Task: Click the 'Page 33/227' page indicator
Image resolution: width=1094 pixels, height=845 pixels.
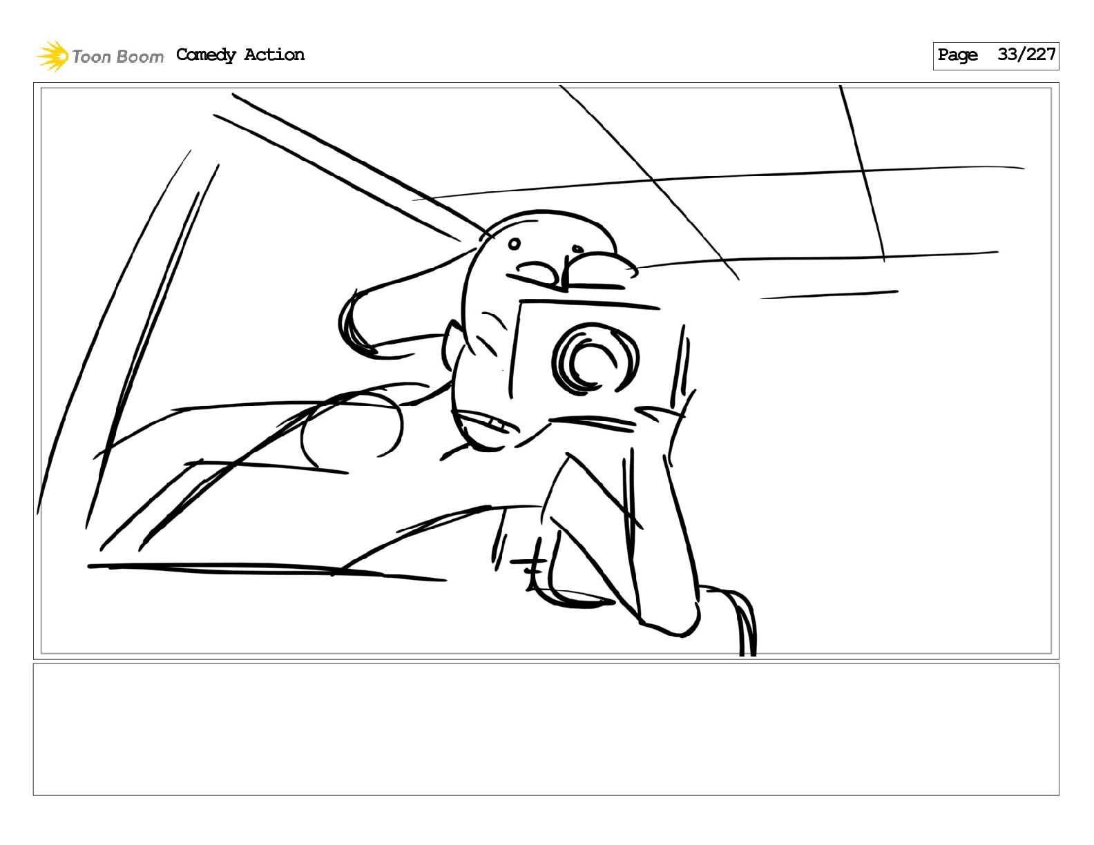Action: pyautogui.click(x=995, y=55)
